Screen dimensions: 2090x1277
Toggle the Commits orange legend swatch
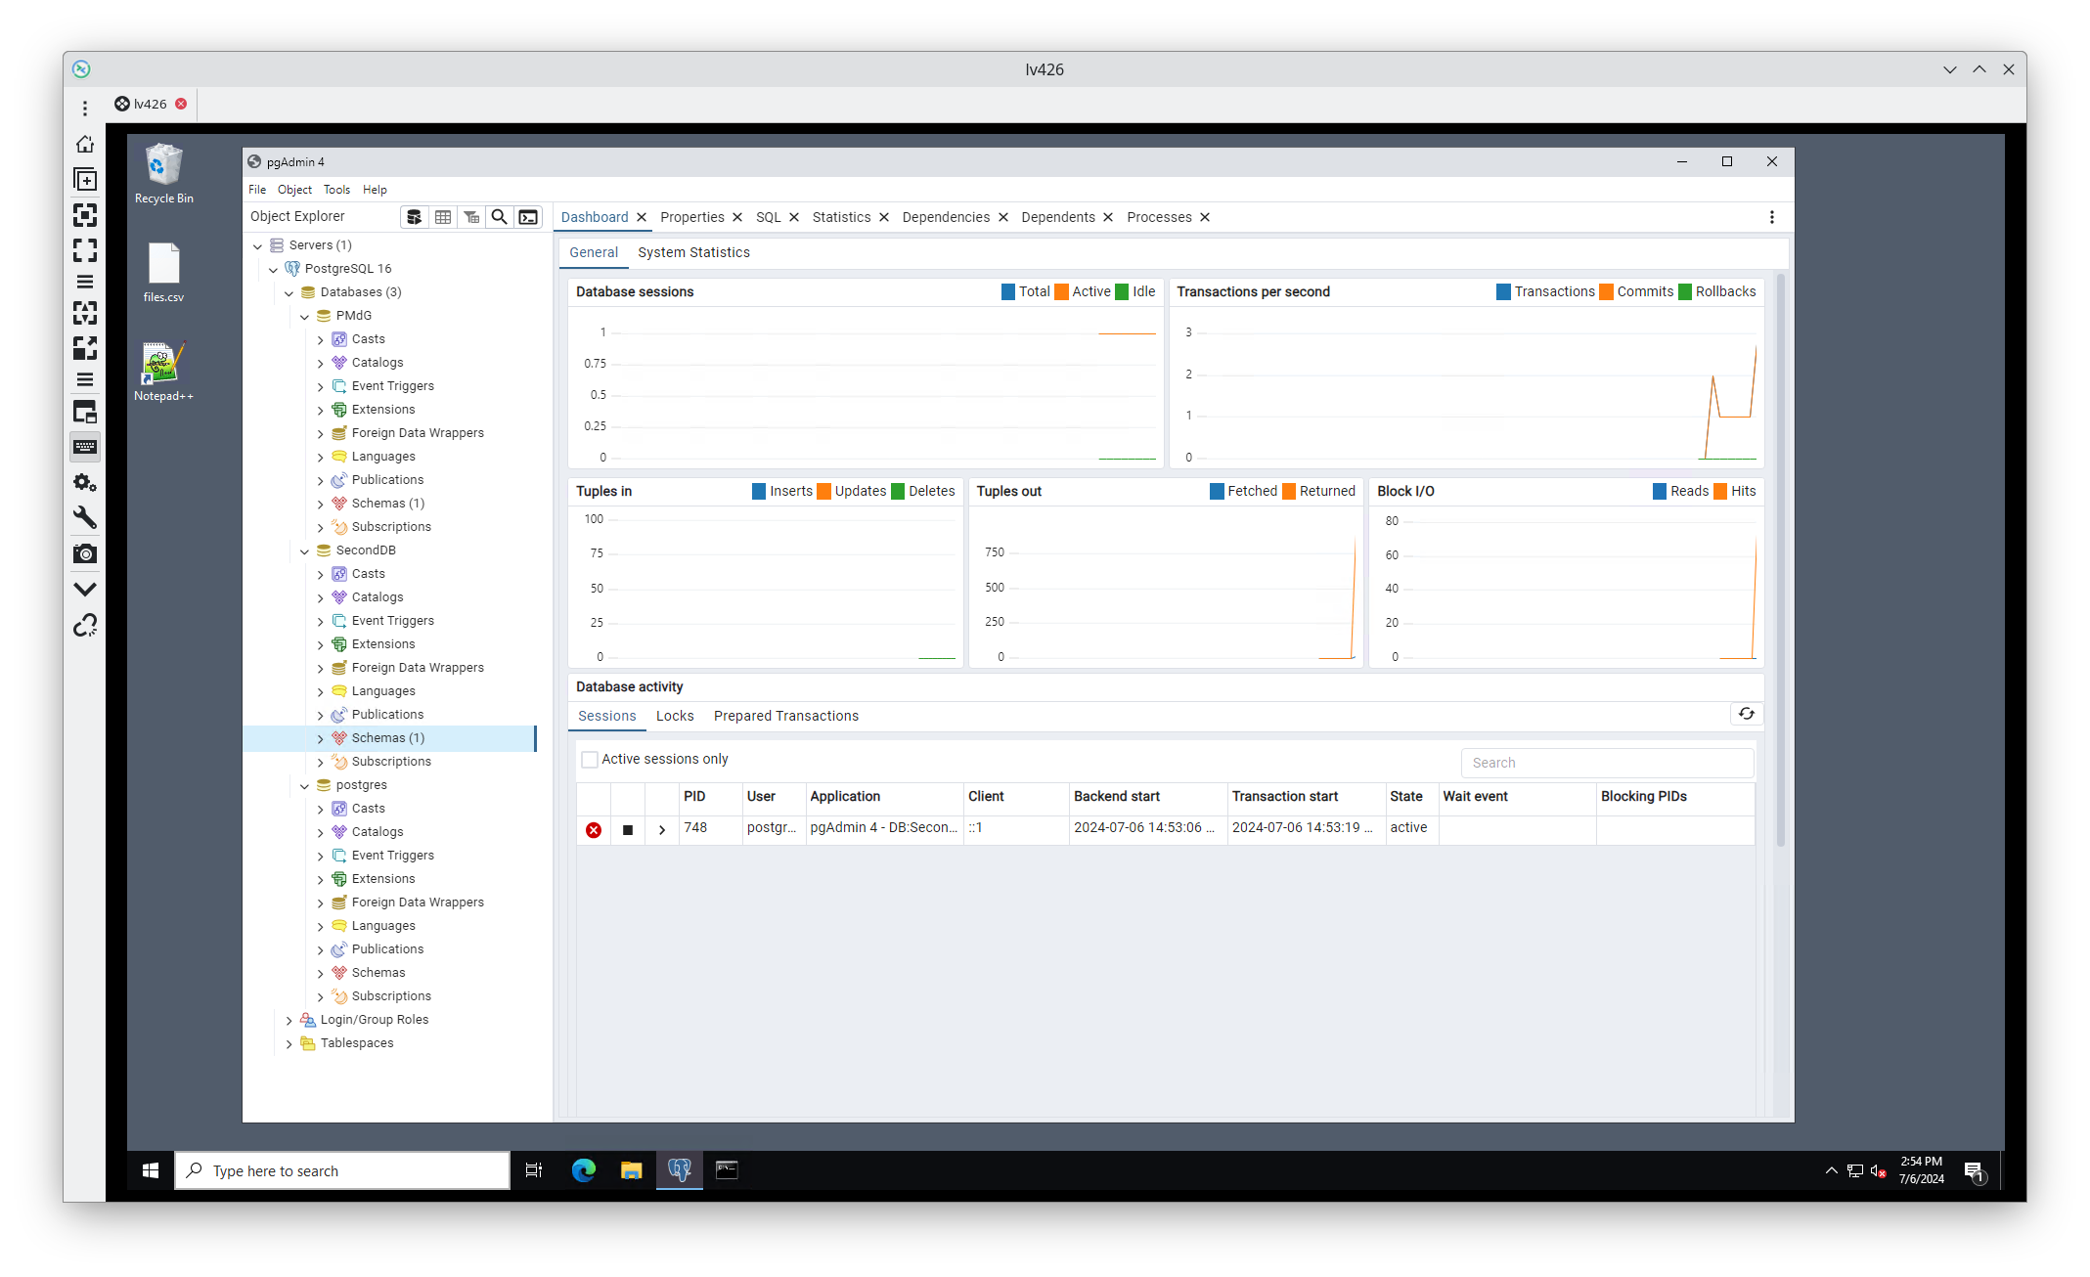1606,291
